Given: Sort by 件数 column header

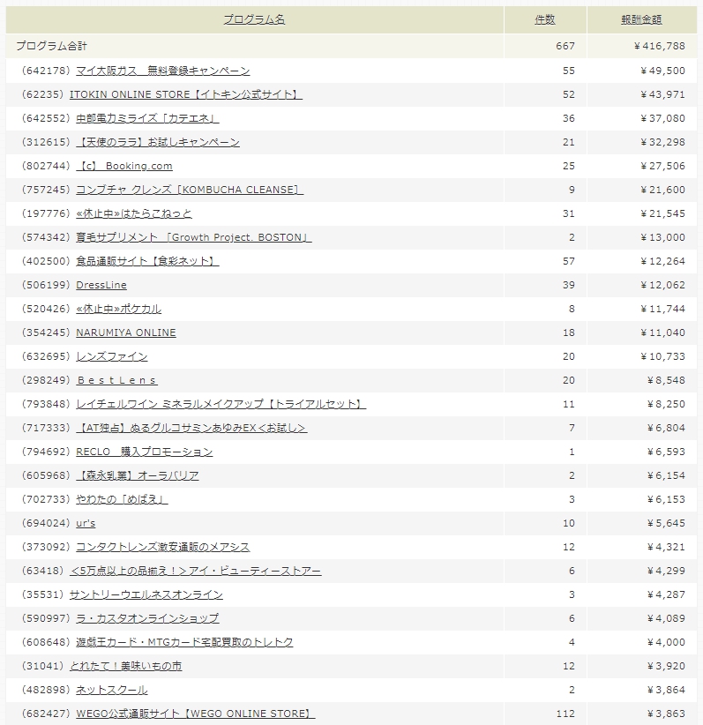Looking at the screenshot, I should coord(545,19).
